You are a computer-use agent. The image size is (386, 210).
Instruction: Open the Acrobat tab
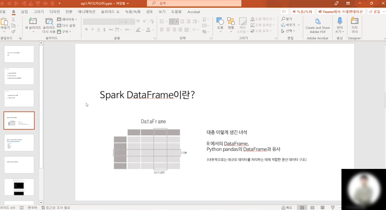click(x=194, y=11)
